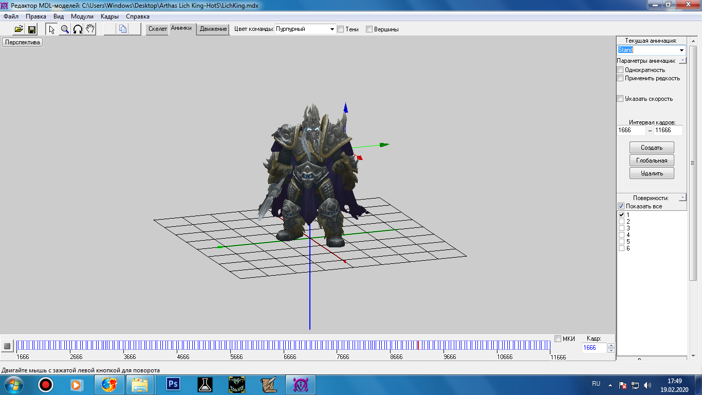The image size is (702, 395).
Task: Check the Однократность option
Action: tap(620, 70)
